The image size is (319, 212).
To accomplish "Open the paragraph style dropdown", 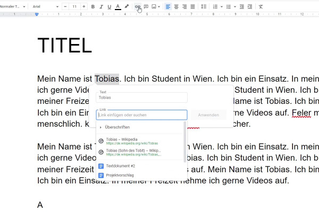I will click(x=13, y=7).
